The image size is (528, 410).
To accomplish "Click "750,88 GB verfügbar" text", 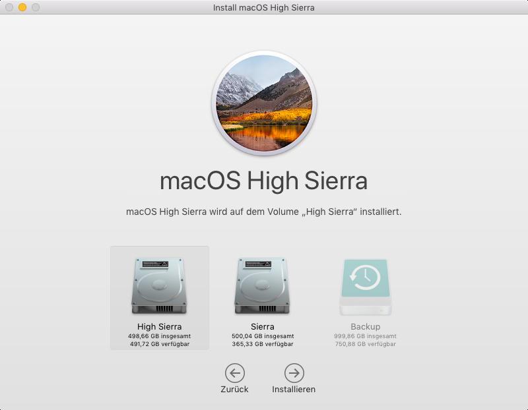I will [366, 344].
